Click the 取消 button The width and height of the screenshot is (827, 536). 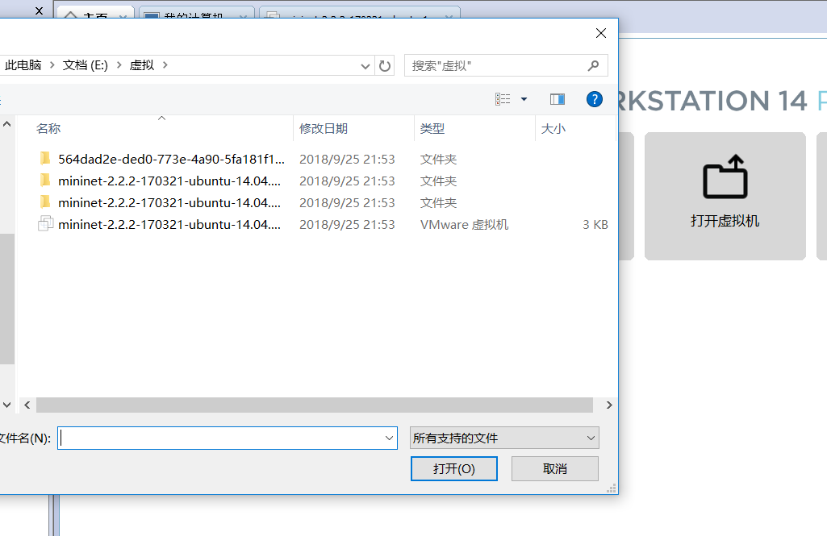pos(555,468)
